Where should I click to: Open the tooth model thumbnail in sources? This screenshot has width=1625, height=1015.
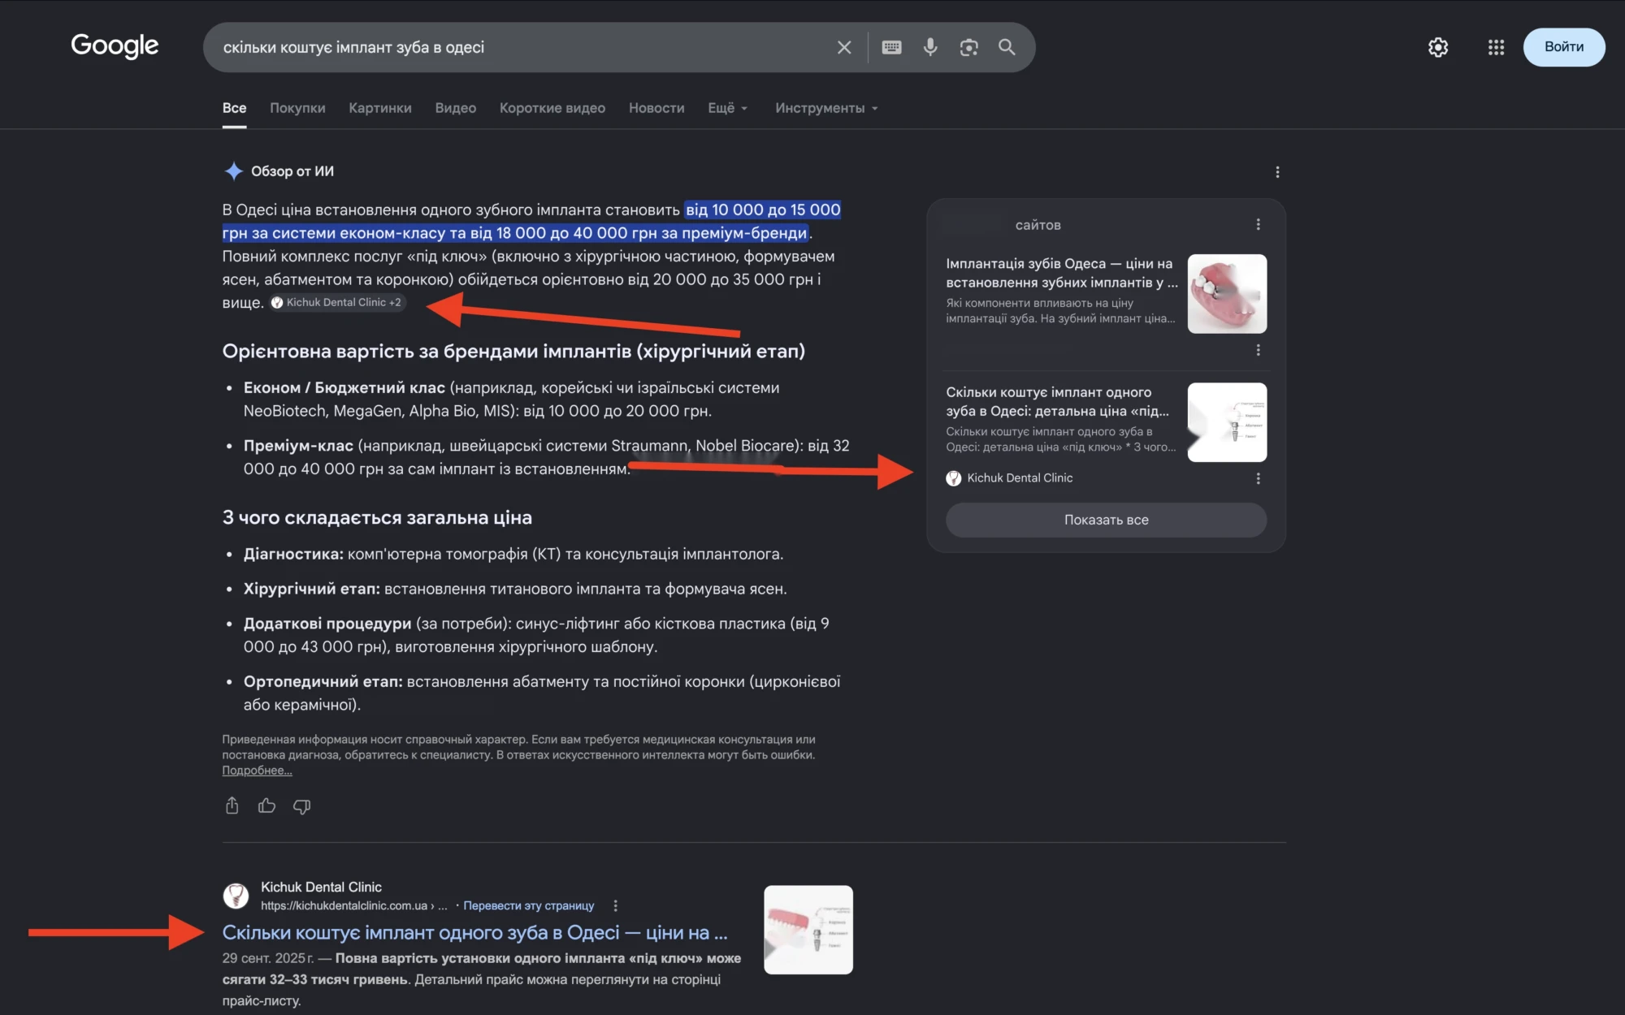(1227, 294)
